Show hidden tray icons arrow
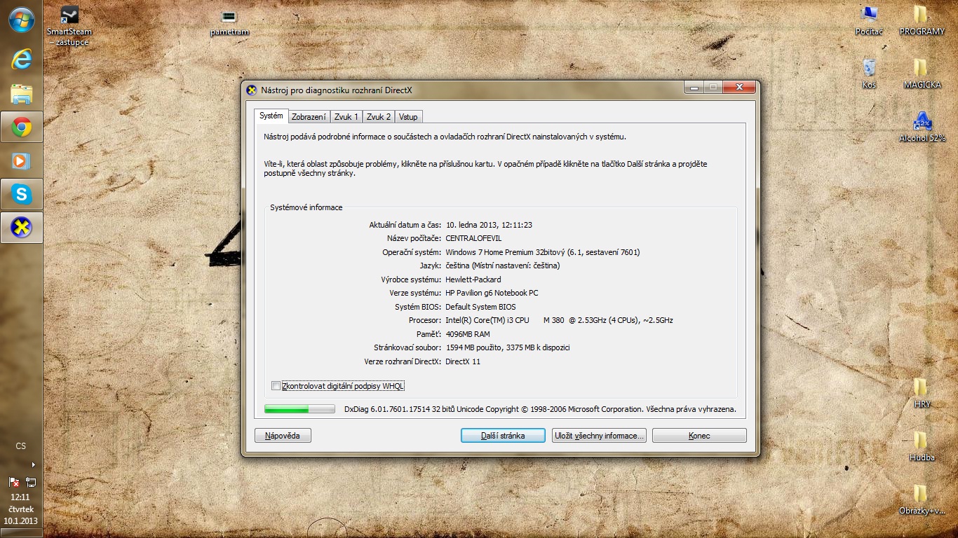The width and height of the screenshot is (958, 538). pyautogui.click(x=33, y=464)
